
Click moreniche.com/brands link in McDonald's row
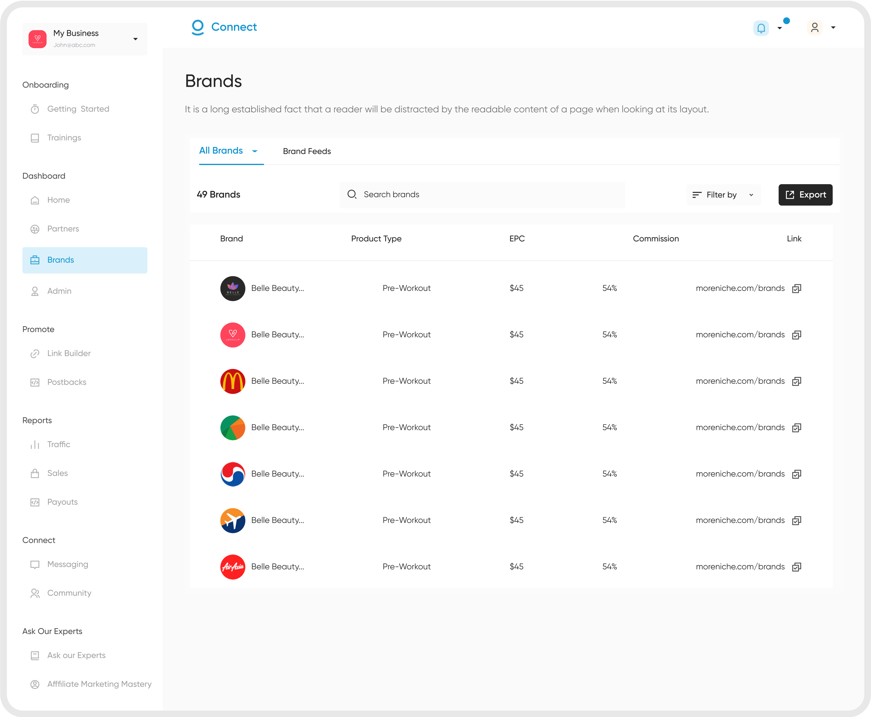(740, 381)
